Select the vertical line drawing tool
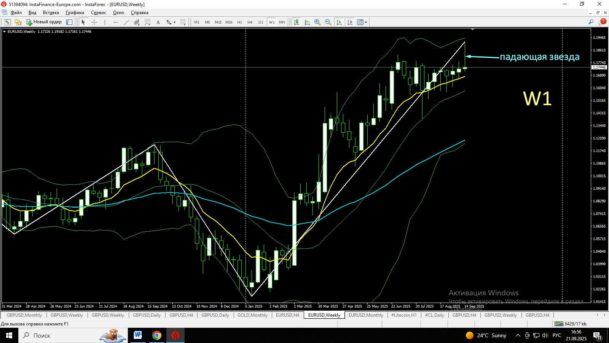This screenshot has width=609, height=343. pos(105,22)
